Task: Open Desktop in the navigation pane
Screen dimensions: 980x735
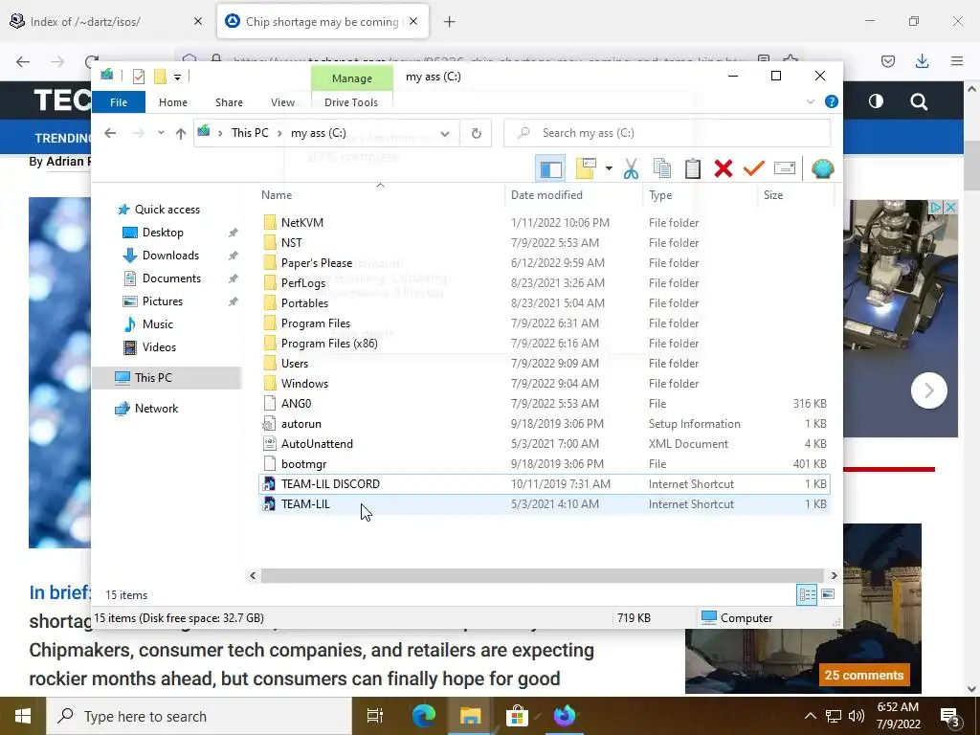Action: click(x=163, y=233)
